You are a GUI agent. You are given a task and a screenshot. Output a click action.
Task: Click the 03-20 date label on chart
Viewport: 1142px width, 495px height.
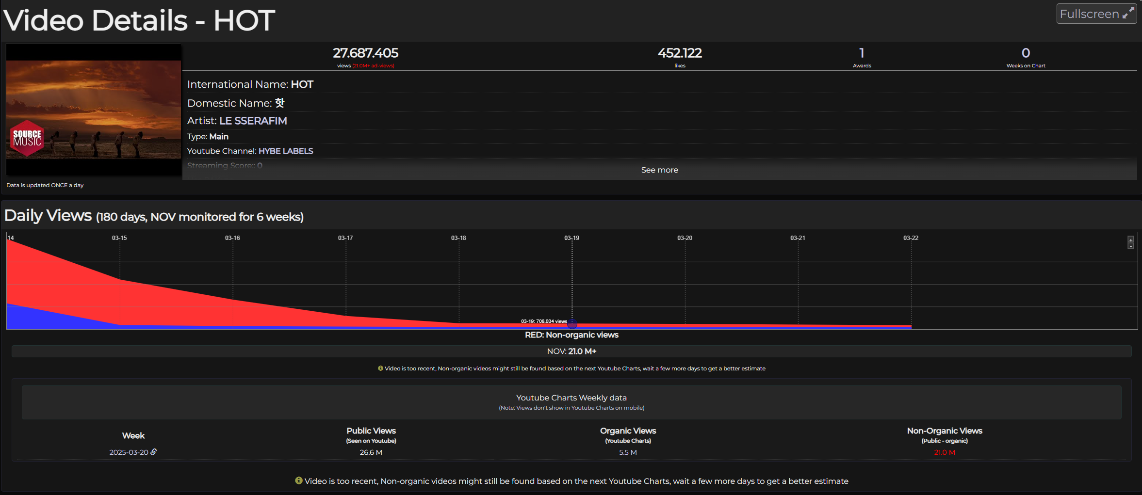click(x=685, y=238)
